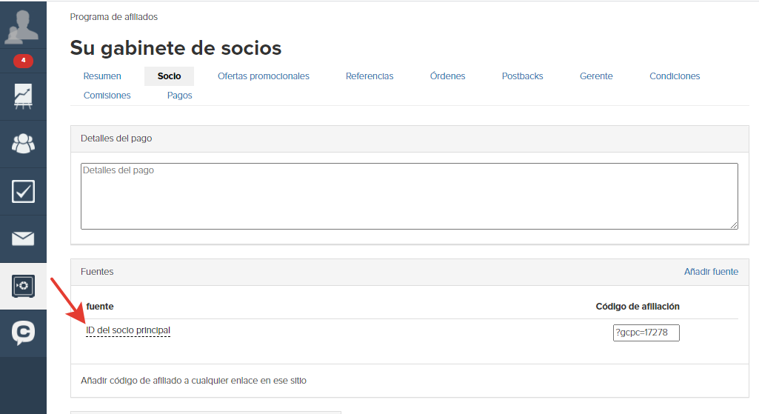
Task: Click the Detalles del pago panel header
Action: [x=409, y=139]
